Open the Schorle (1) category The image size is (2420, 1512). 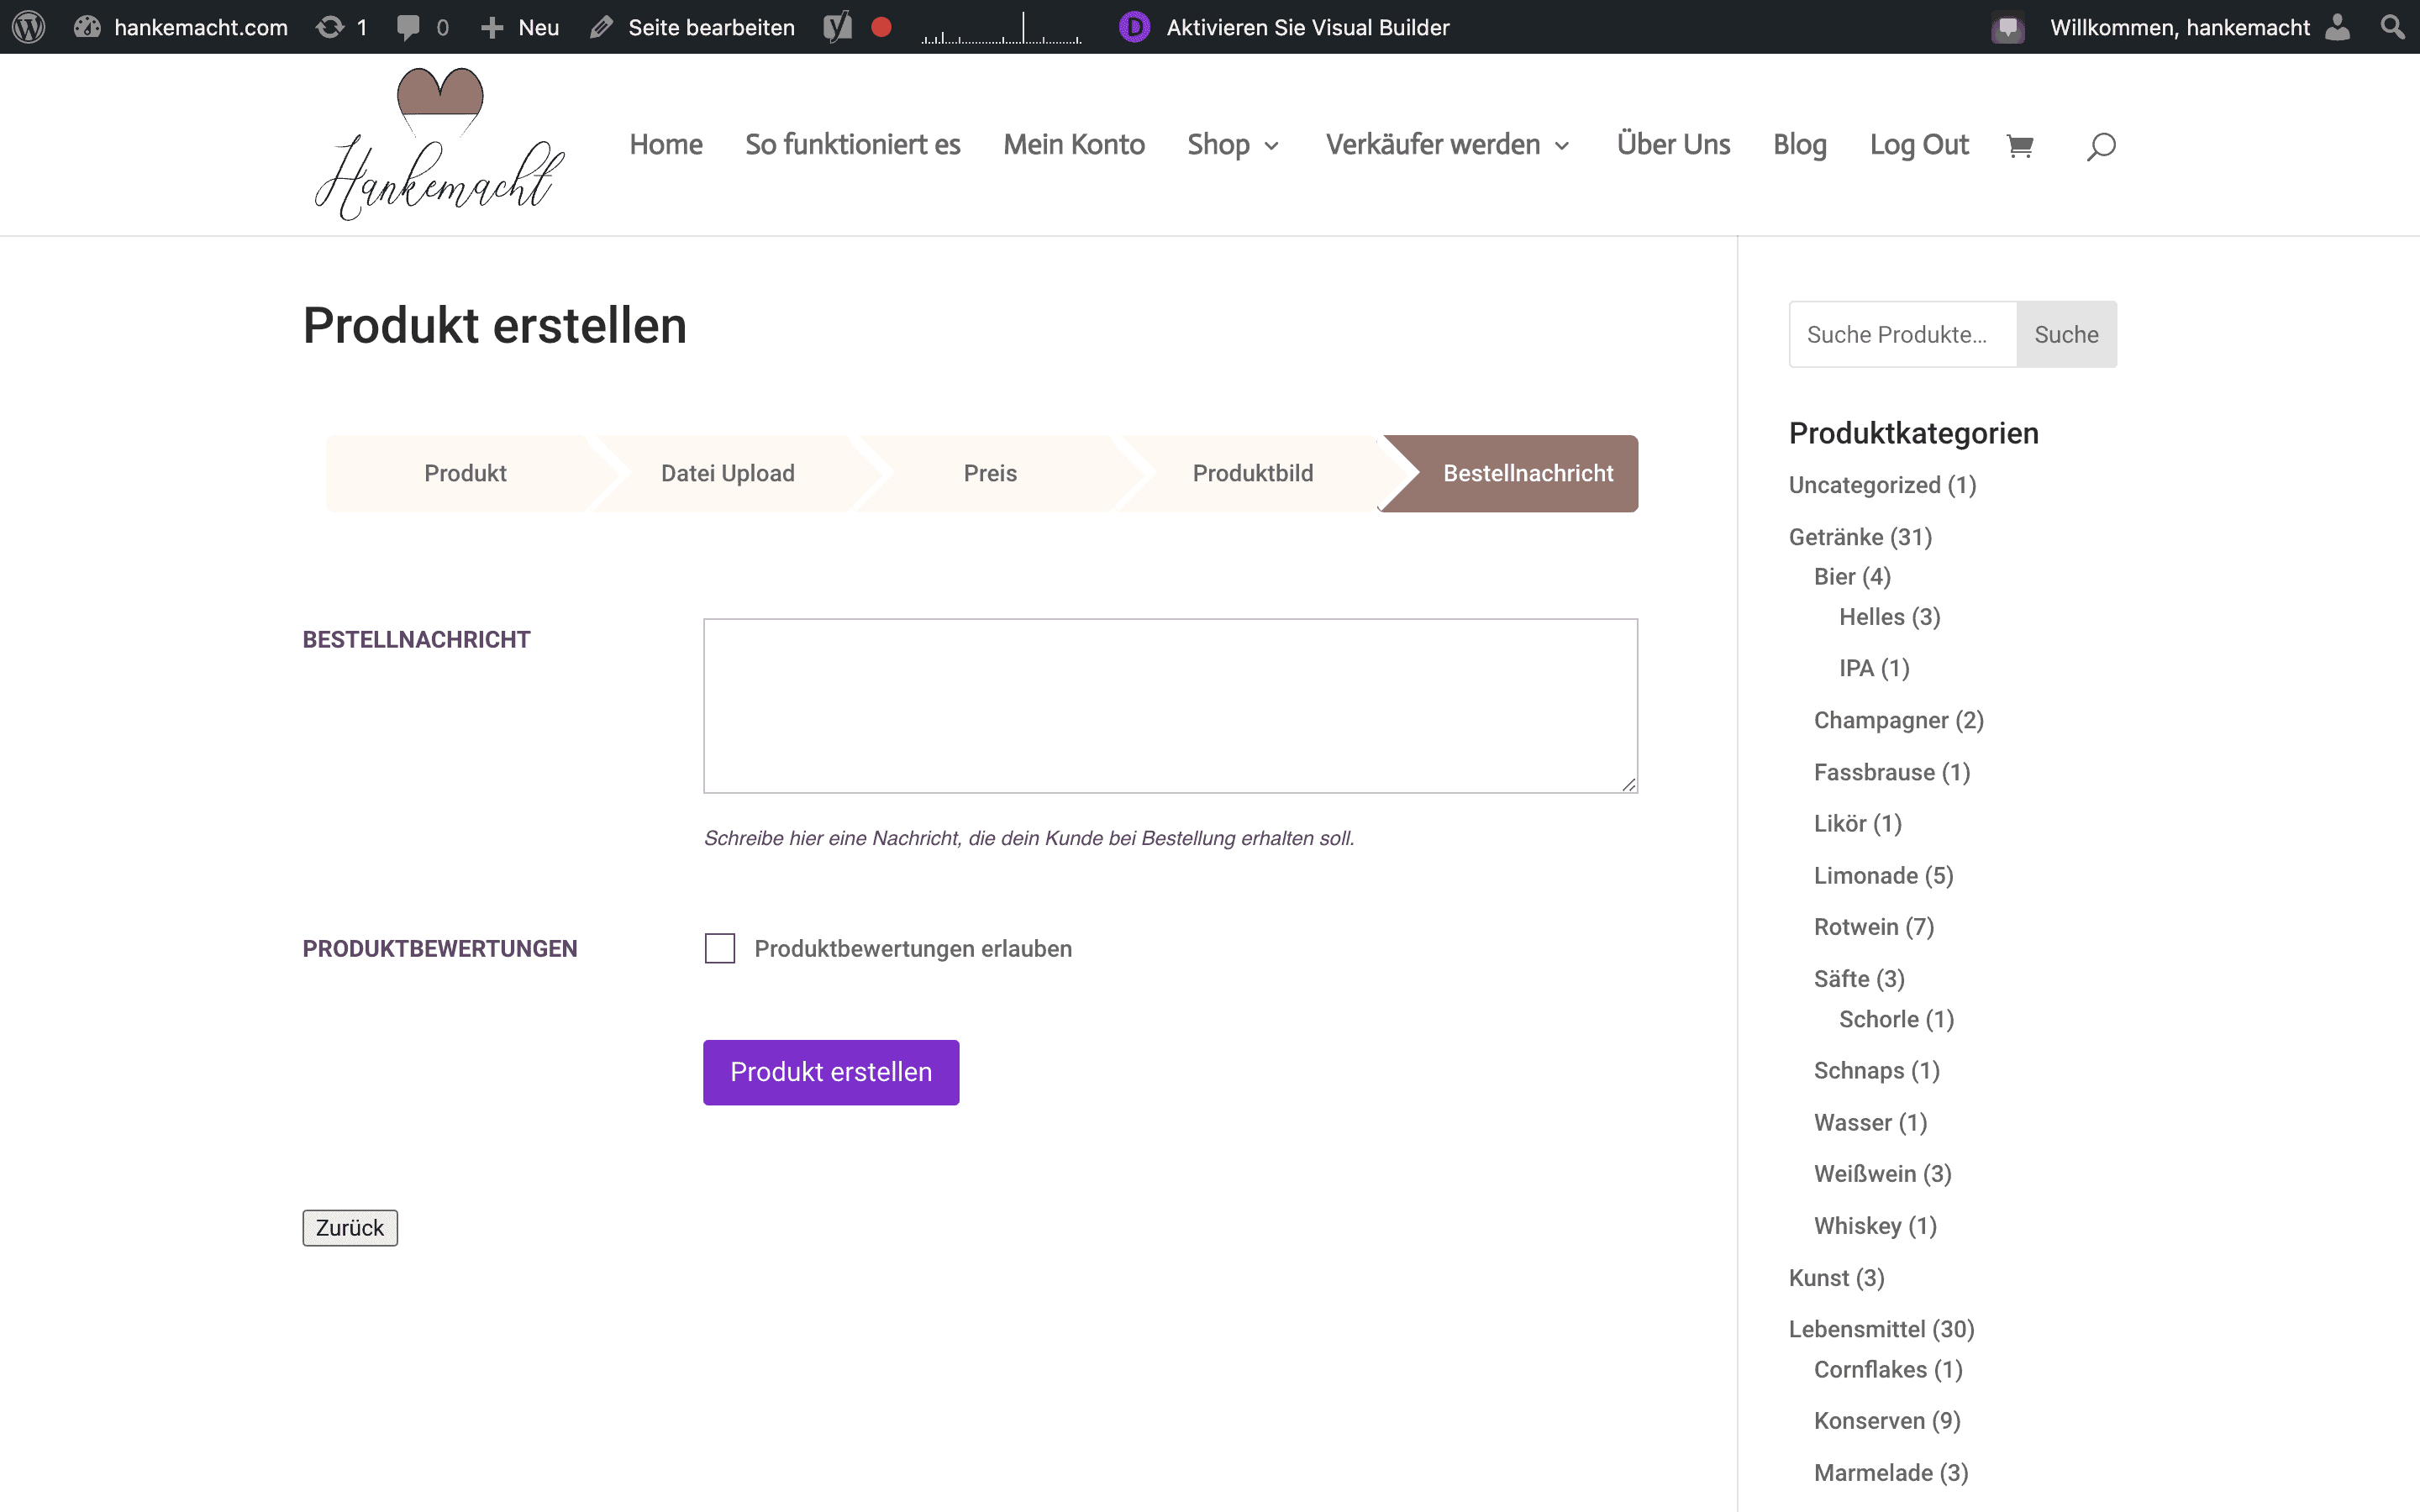point(1896,1019)
